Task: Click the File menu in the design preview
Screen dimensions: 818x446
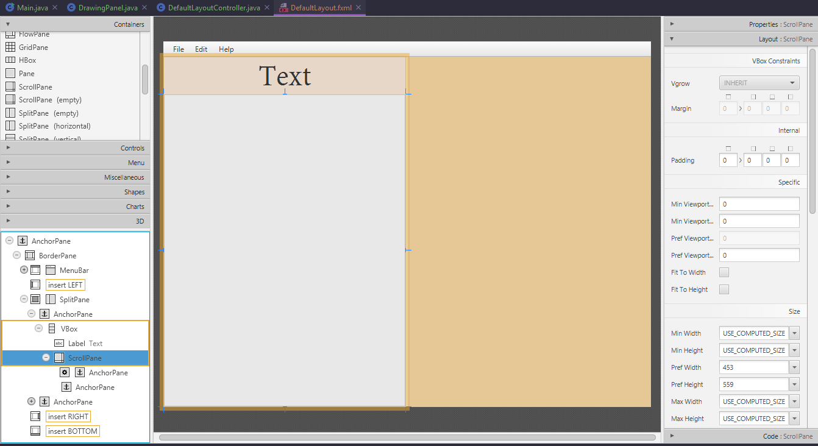Action: [x=178, y=49]
